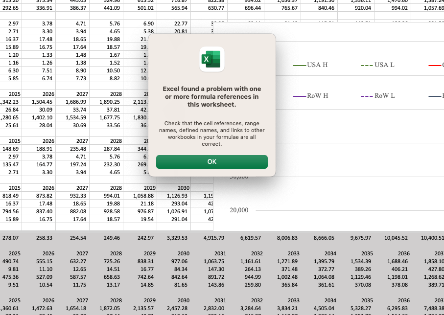The height and width of the screenshot is (315, 444).
Task: Select the cell containing 994.02
Action: click(x=393, y=8)
